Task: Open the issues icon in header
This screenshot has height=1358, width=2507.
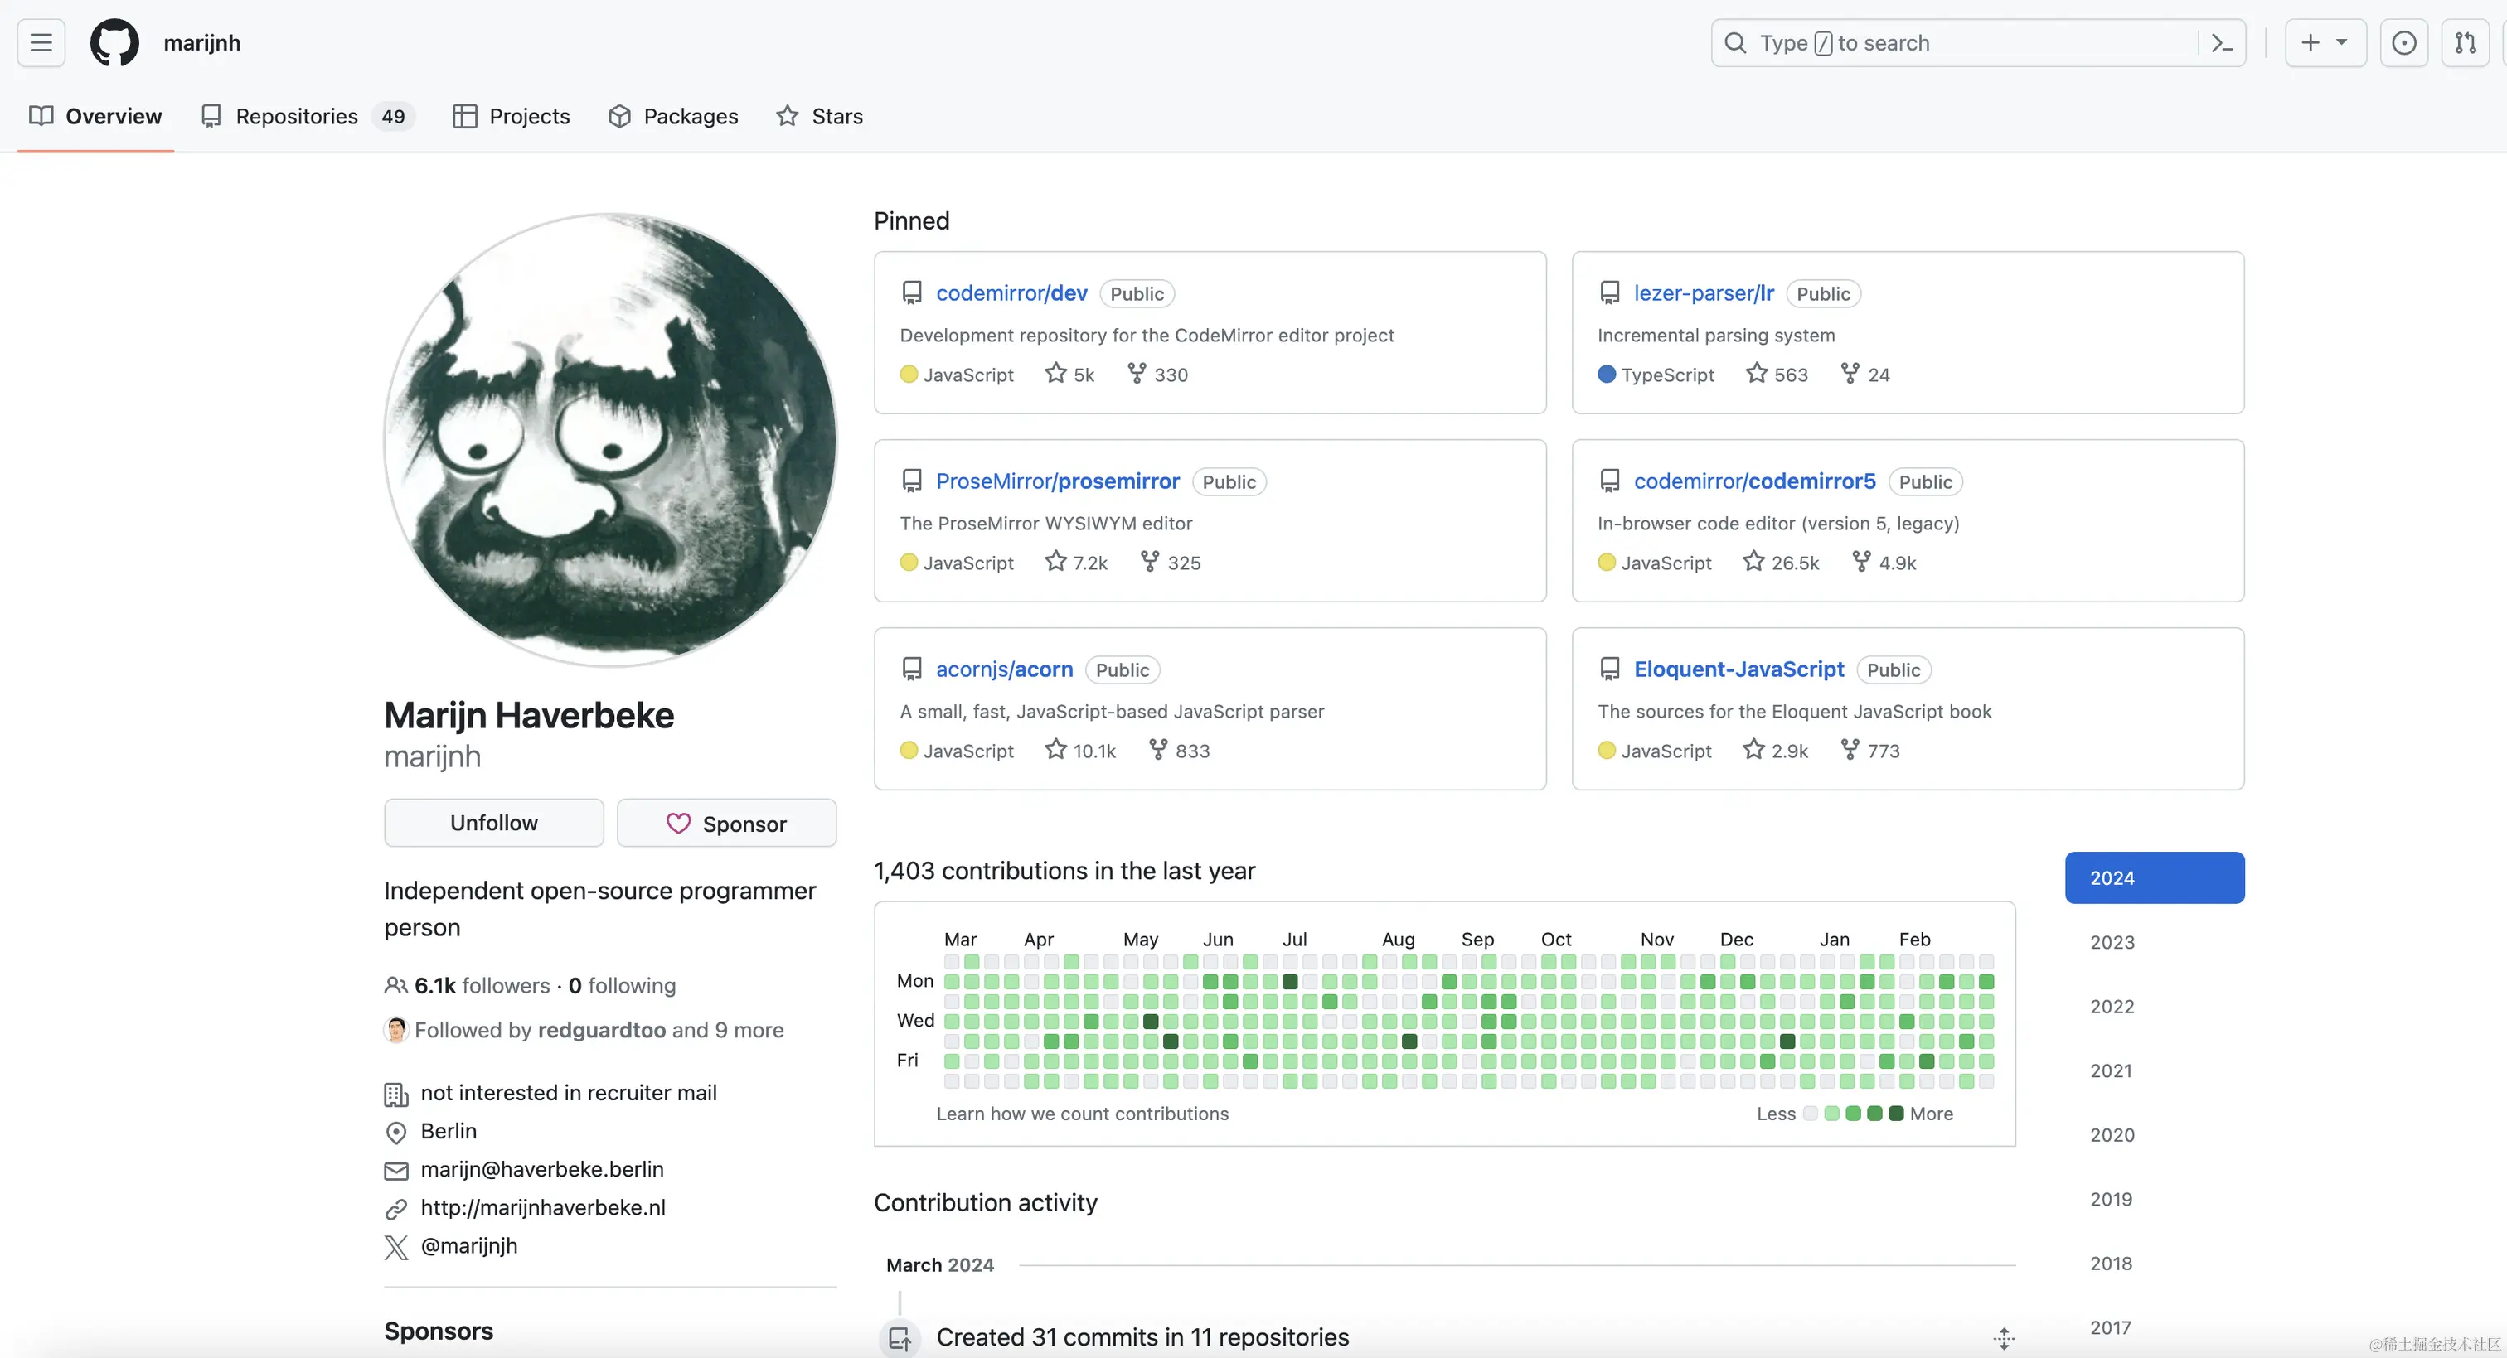Action: click(2403, 43)
